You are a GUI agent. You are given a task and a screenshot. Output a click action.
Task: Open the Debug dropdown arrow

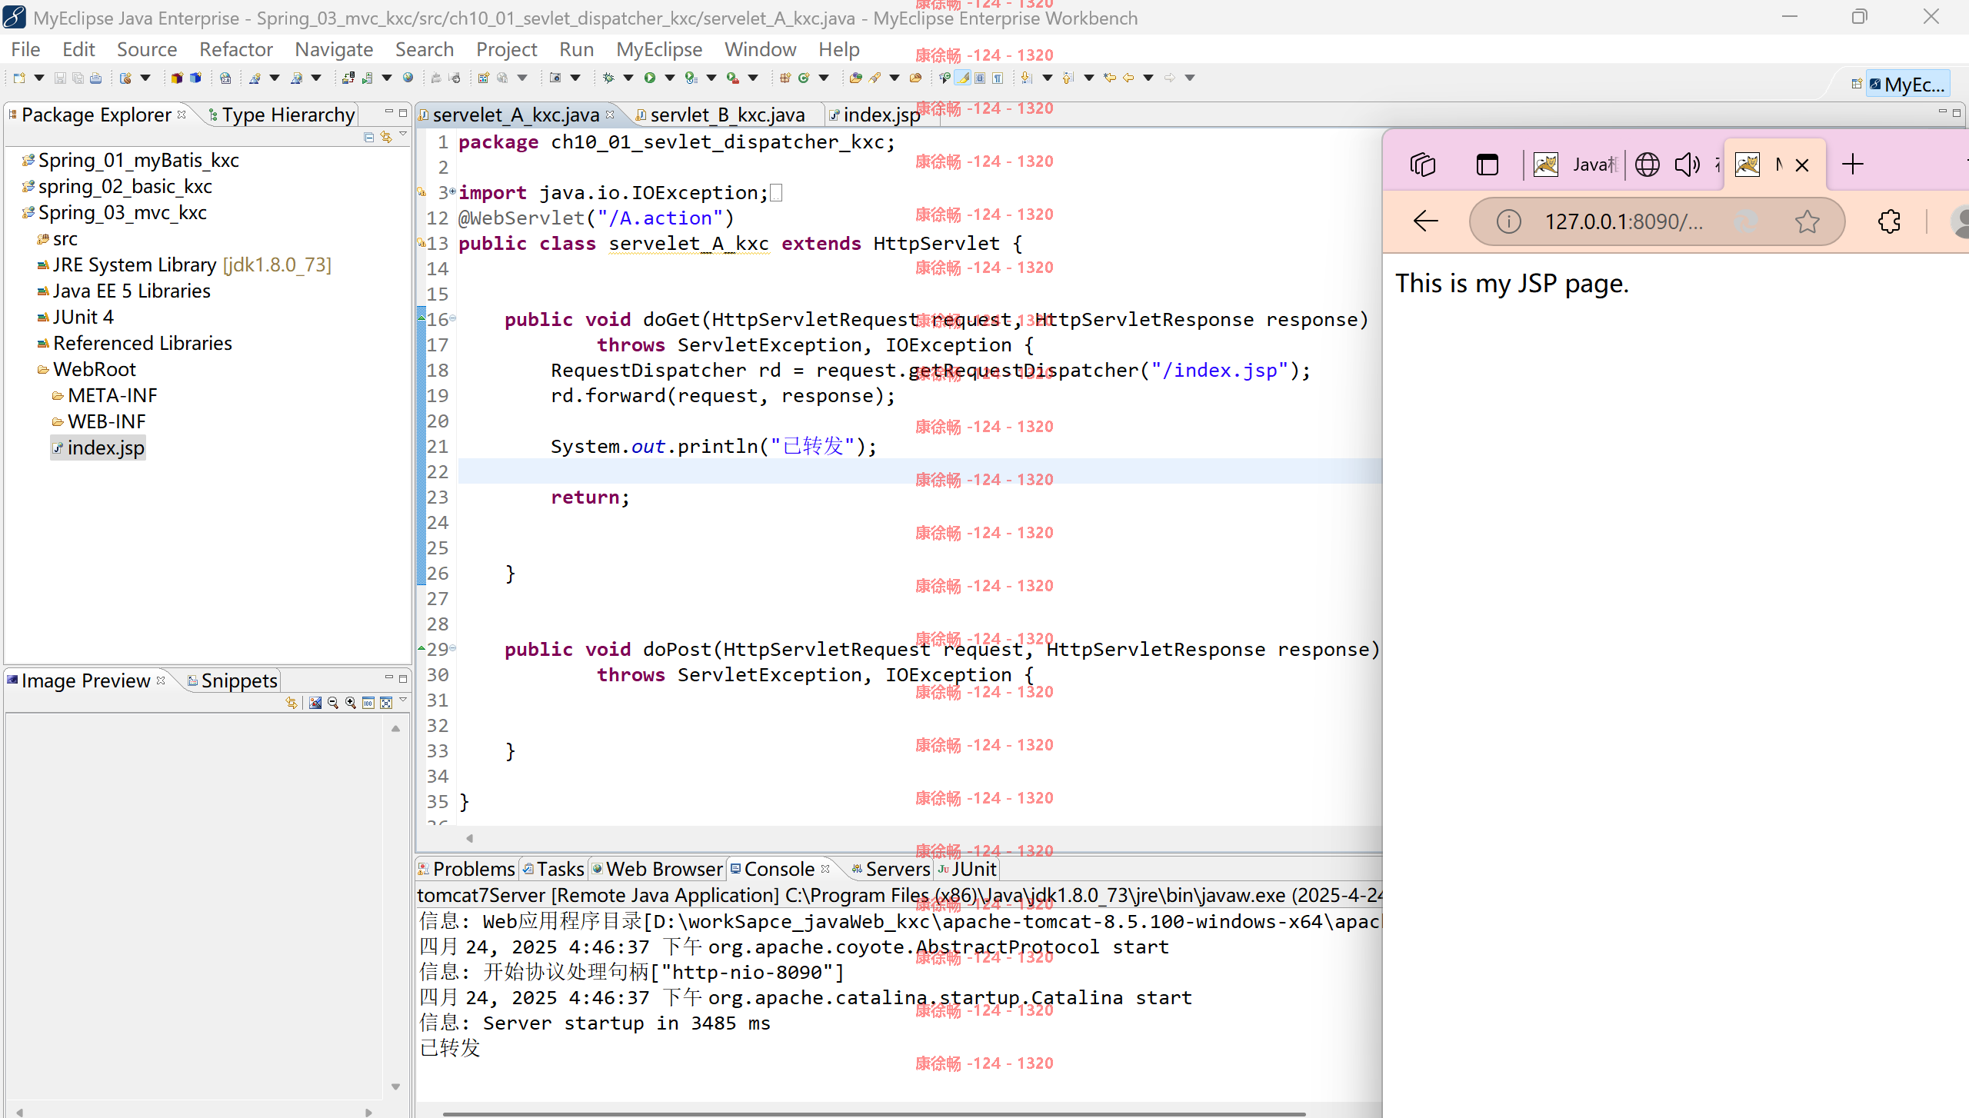pos(628,78)
